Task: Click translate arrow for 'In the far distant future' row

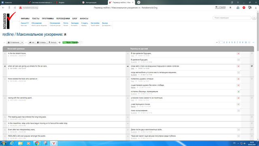Action: [x=128, y=54]
